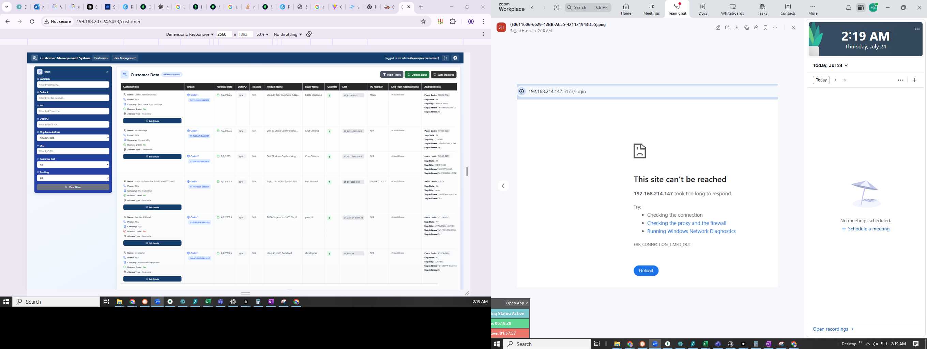Open the User Management tab
Viewport: 927px width, 349px height.
125,58
